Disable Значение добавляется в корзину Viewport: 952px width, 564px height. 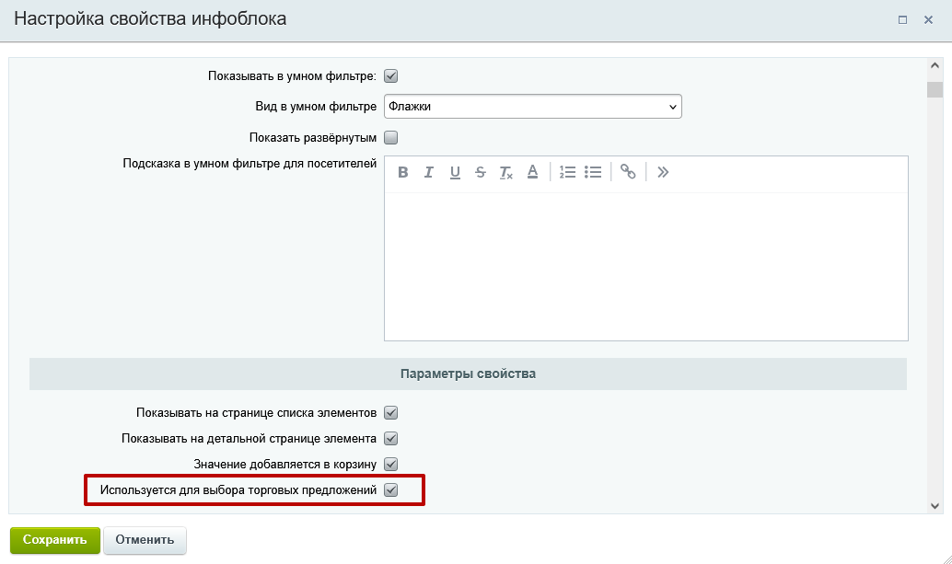390,465
